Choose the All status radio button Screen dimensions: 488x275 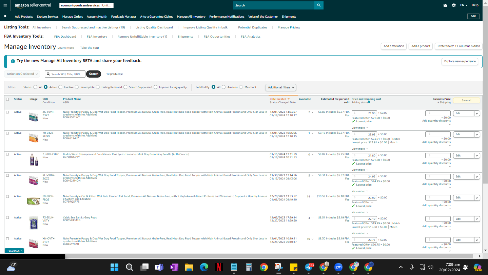(35, 87)
